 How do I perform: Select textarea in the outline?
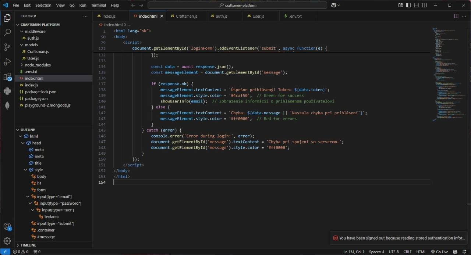(x=53, y=217)
